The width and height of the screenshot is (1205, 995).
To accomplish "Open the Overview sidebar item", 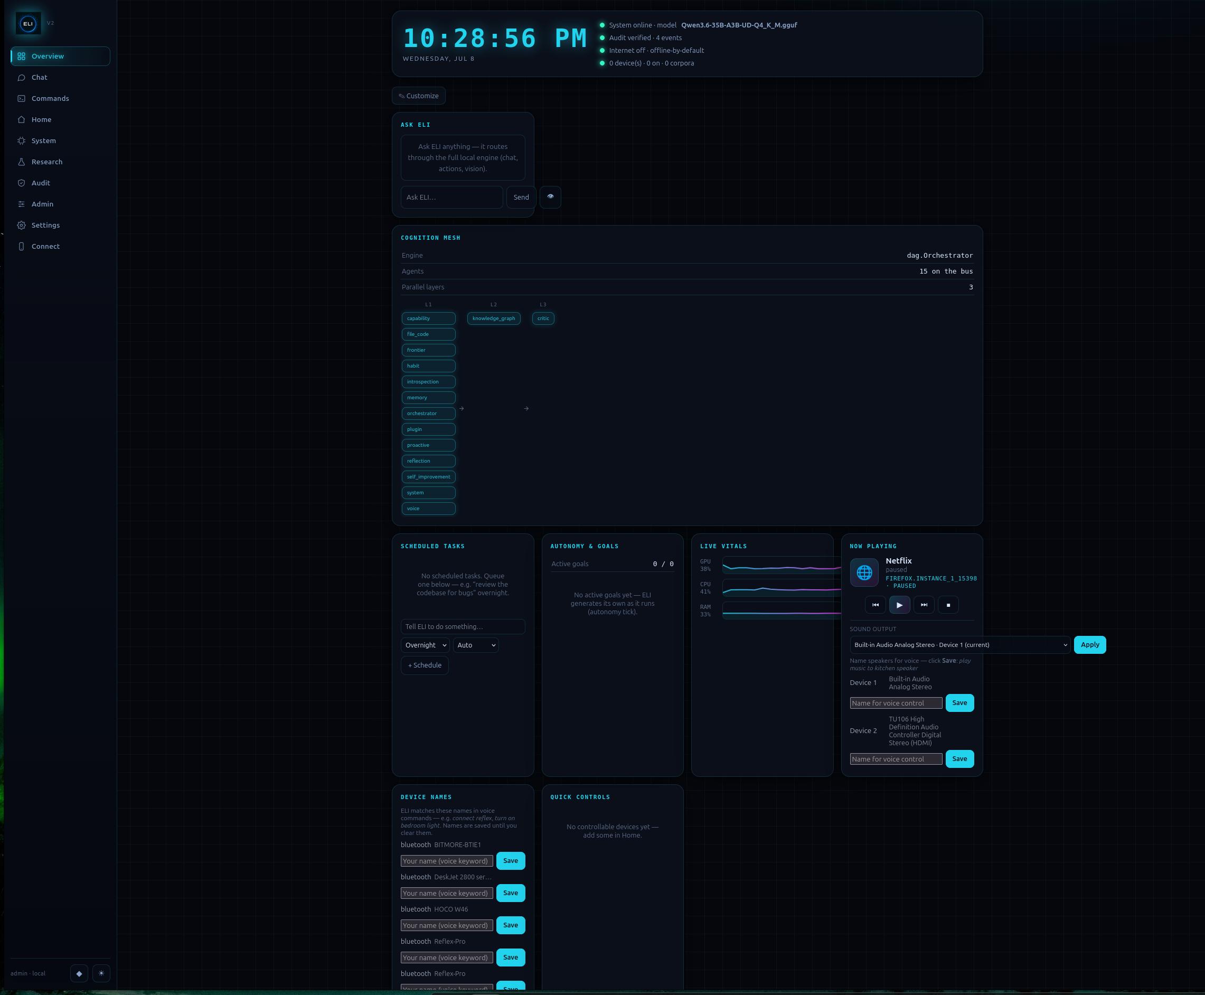I will 60,56.
